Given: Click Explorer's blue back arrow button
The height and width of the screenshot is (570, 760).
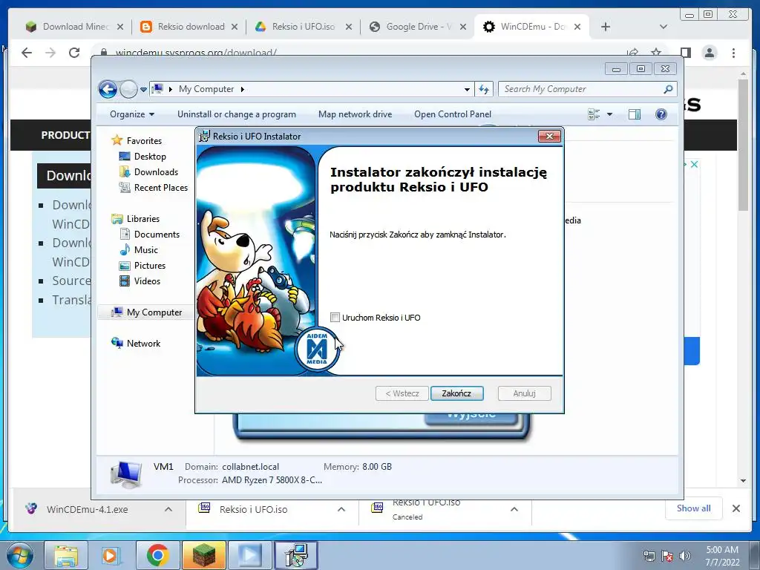Looking at the screenshot, I should [108, 89].
